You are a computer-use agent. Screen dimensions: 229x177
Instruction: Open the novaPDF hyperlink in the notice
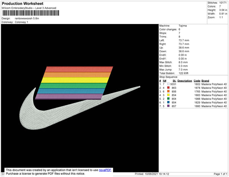tap(105, 170)
